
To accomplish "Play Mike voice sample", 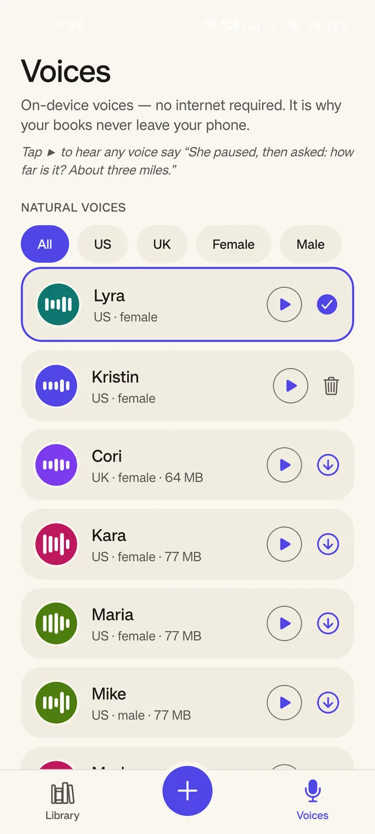I will [284, 703].
